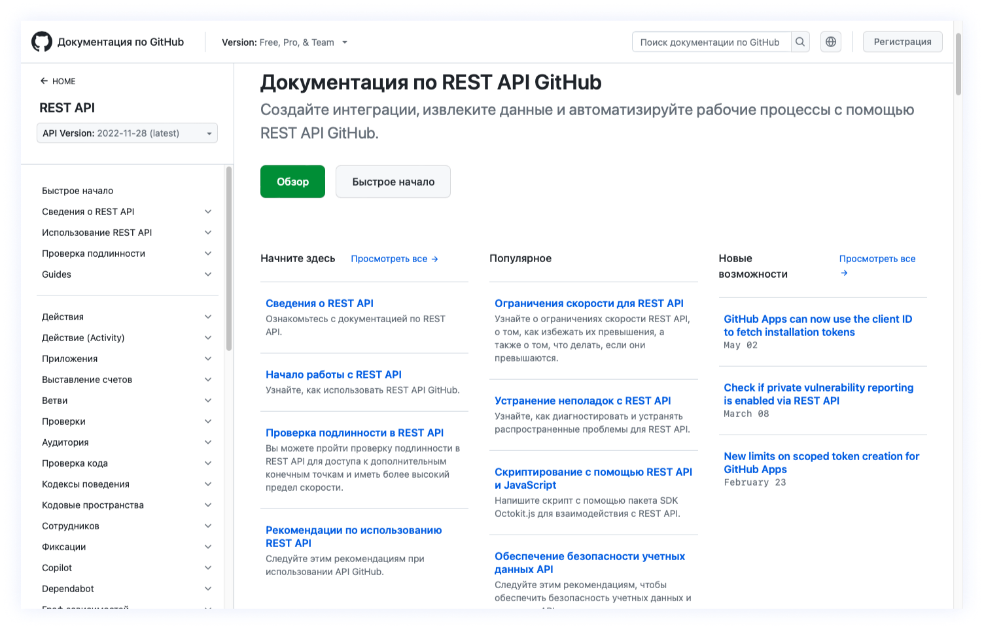Expand the Проверка кода chevron
984x630 pixels.
[208, 463]
